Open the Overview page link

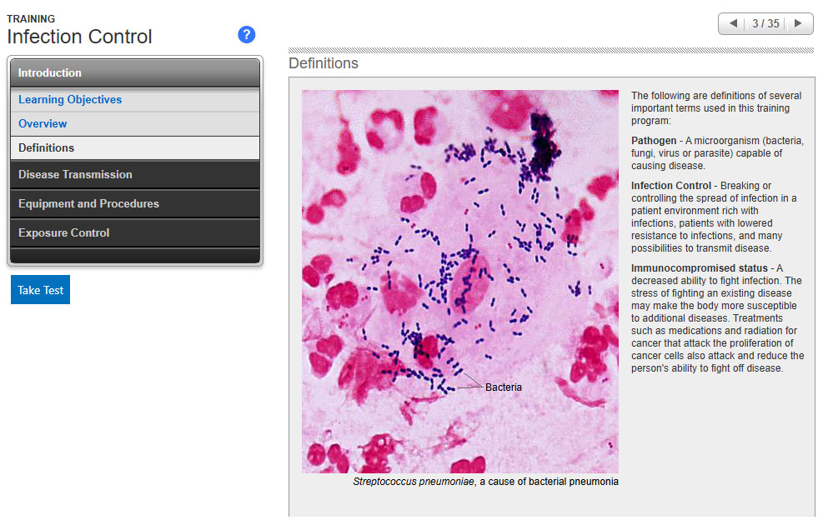pyautogui.click(x=43, y=124)
